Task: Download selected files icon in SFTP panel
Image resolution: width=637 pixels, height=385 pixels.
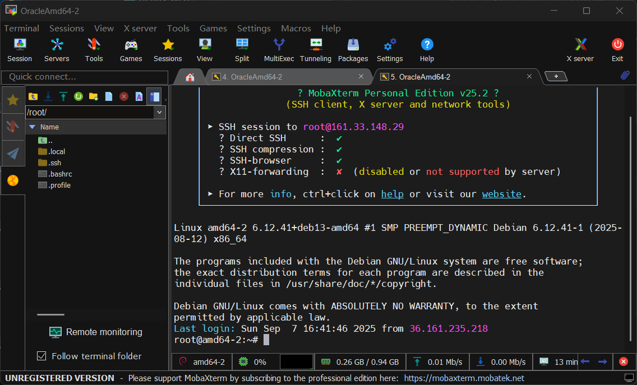Action: click(48, 96)
